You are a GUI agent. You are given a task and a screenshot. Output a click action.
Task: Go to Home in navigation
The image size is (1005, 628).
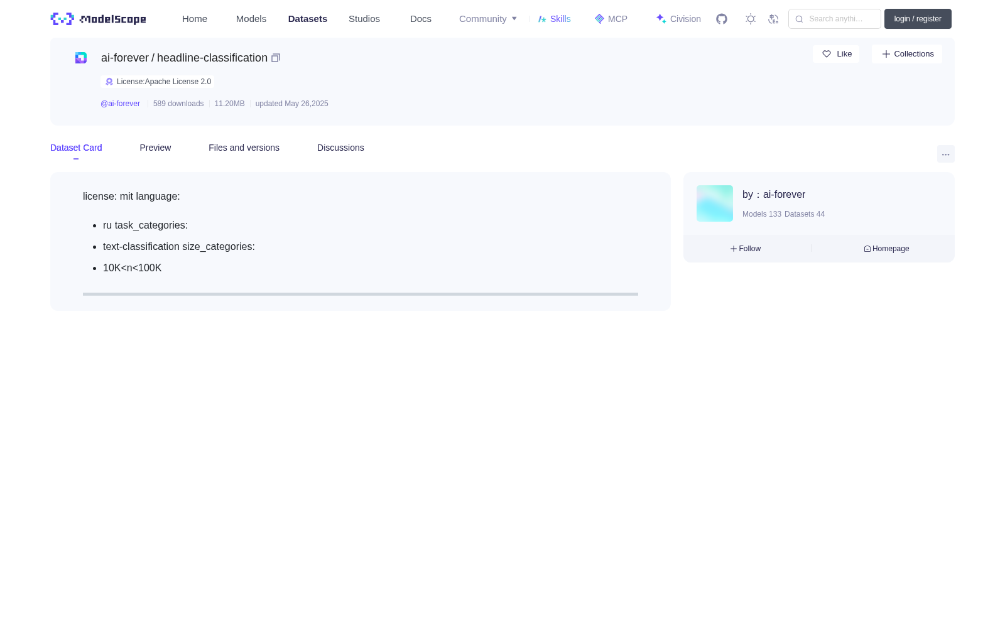tap(195, 19)
